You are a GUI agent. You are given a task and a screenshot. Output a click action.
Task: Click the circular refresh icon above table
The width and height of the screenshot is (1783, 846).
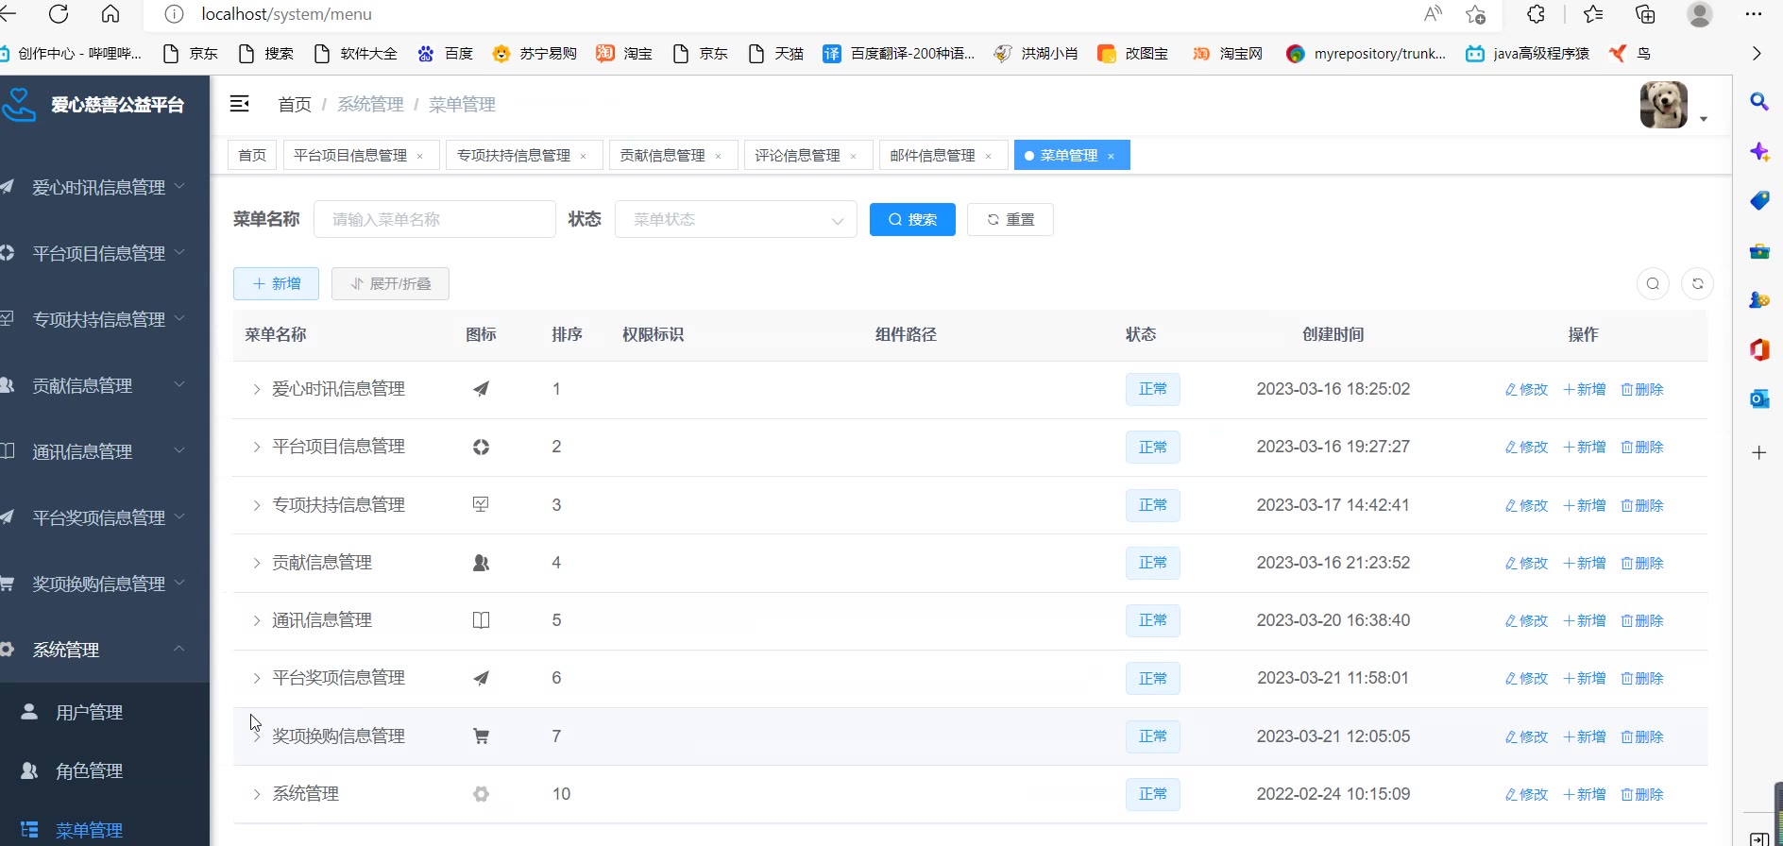coord(1697,284)
